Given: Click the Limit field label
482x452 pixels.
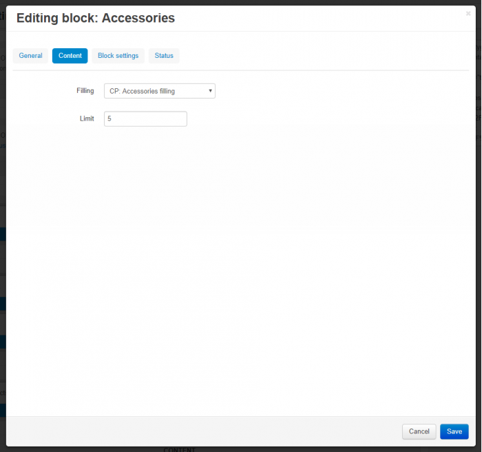Looking at the screenshot, I should (x=87, y=119).
